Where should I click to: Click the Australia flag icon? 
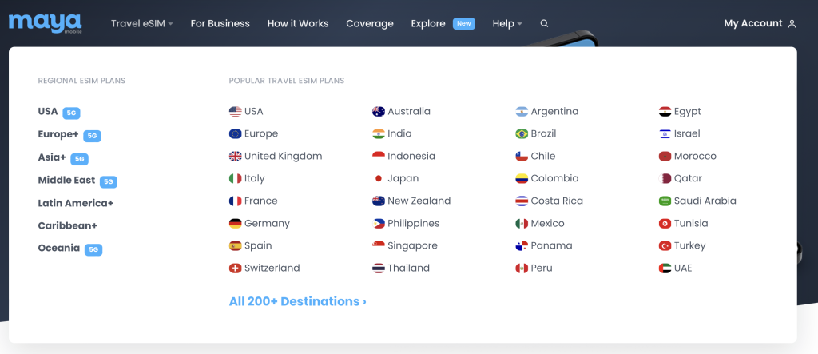pos(378,112)
